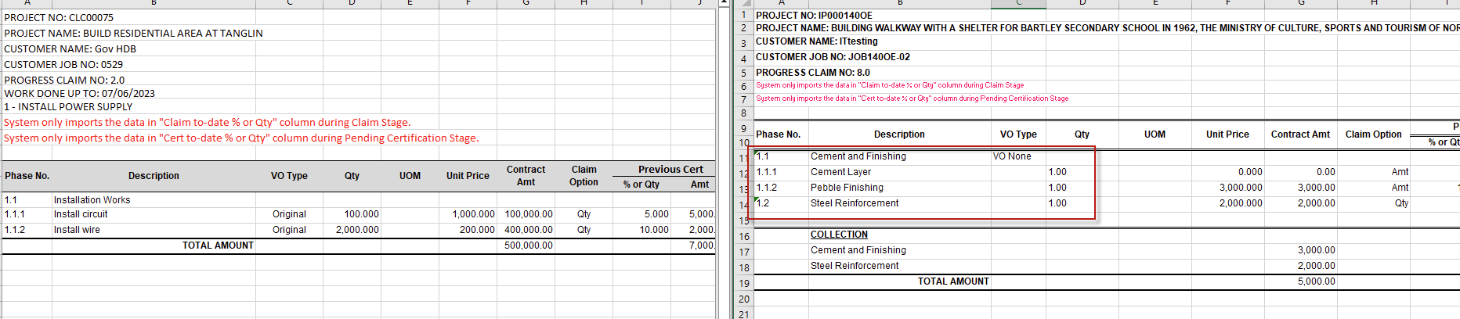
Task: Select the 'Cement Layer' cell
Action: tap(840, 172)
